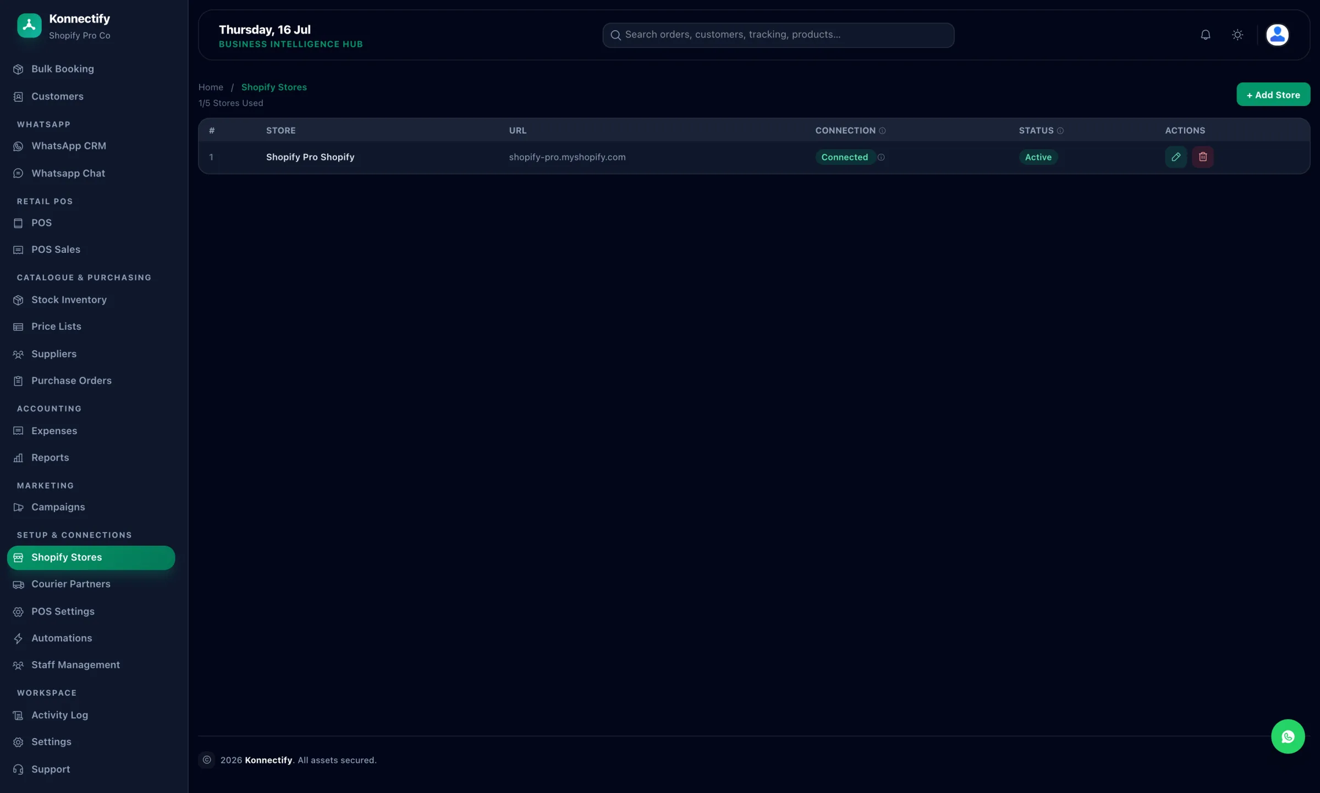This screenshot has height=793, width=1320.
Task: Click the Customers sidebar icon
Action: coord(18,97)
